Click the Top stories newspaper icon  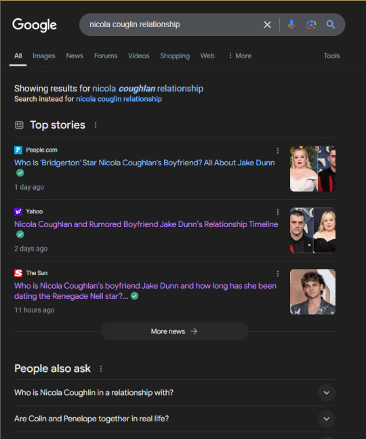coord(19,125)
